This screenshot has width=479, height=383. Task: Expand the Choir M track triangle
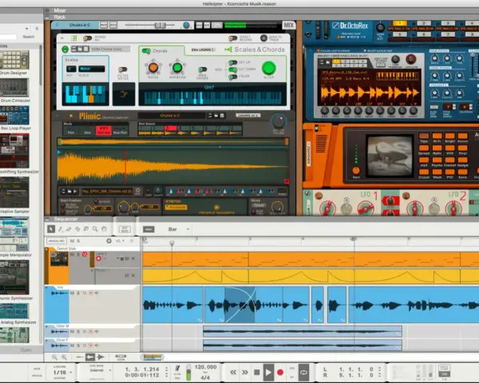(47, 326)
